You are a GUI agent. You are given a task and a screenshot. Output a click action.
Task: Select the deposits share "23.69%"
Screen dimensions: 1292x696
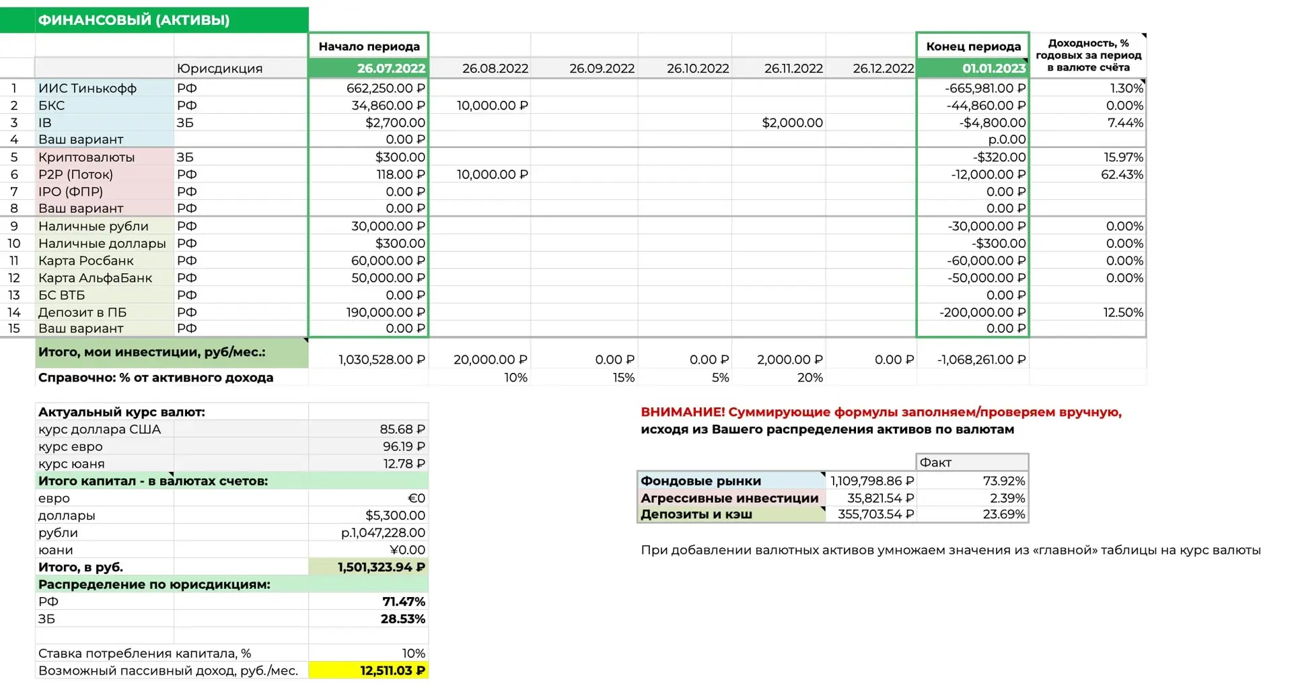point(973,514)
